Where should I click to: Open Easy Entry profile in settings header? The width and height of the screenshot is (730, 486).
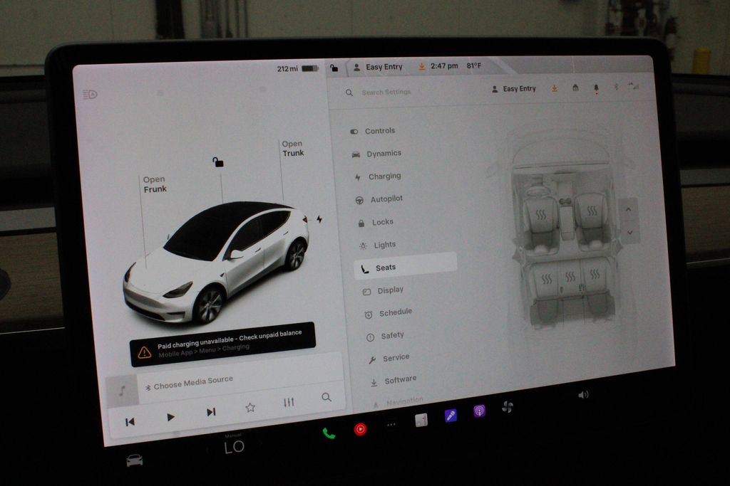(x=515, y=89)
